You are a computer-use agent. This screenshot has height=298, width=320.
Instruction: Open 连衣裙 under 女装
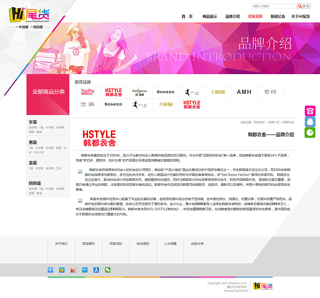(x=33, y=127)
